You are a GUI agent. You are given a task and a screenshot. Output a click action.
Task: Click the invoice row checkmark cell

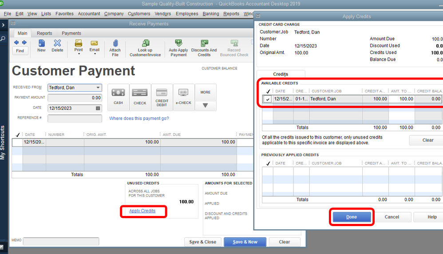(17, 142)
